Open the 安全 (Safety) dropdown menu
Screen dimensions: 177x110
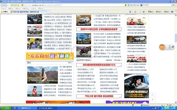(x=159, y=12)
